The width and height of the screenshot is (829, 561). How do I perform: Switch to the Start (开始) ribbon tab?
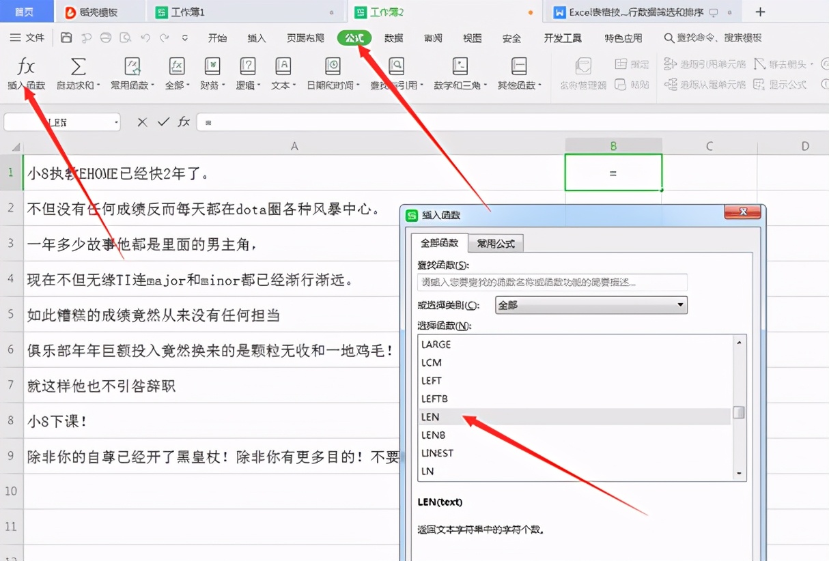coord(217,38)
